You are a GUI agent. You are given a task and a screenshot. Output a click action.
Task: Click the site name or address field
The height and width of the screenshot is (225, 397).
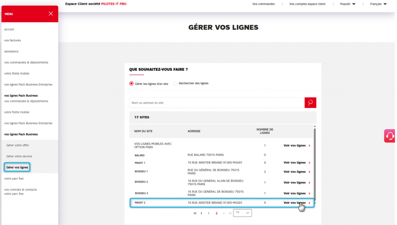tap(216, 103)
